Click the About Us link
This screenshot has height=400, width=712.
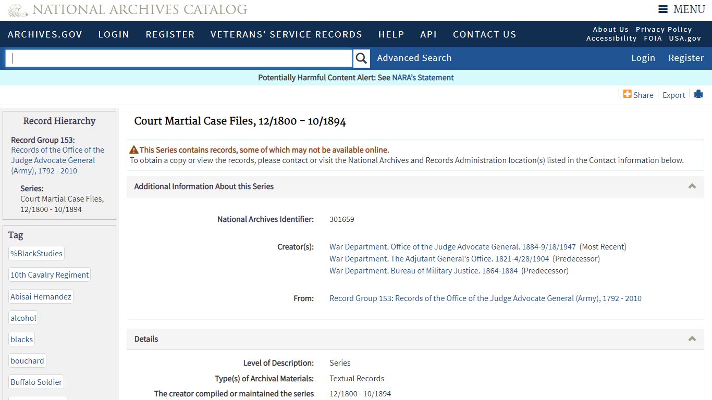[610, 30]
